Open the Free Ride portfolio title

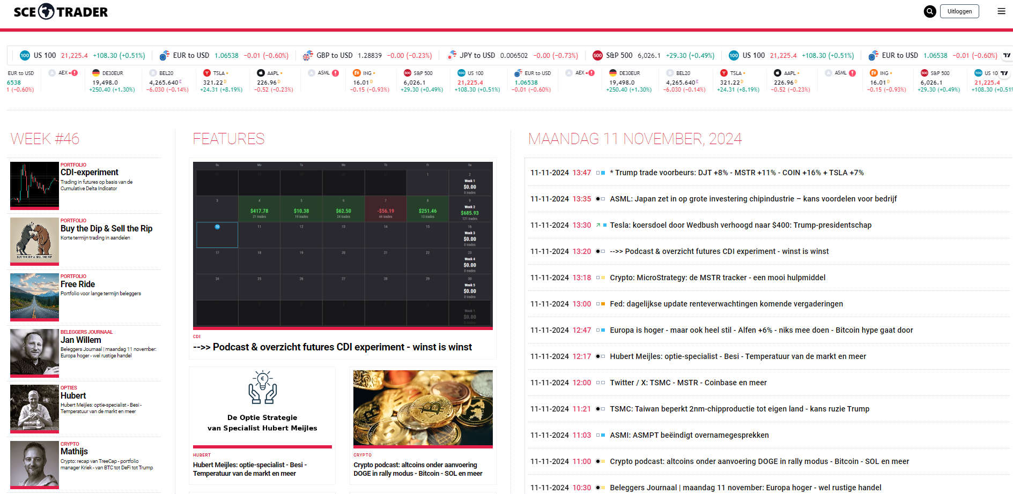(x=78, y=285)
